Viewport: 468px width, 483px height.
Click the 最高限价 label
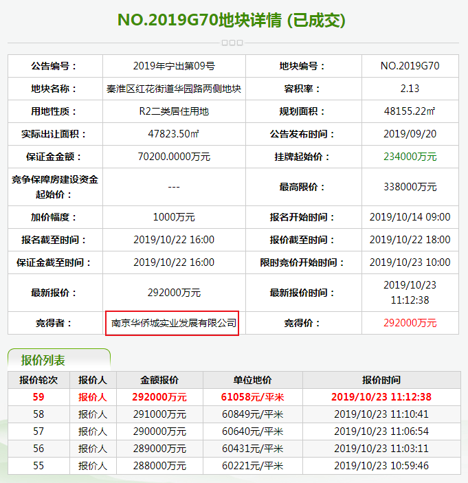coord(302,187)
